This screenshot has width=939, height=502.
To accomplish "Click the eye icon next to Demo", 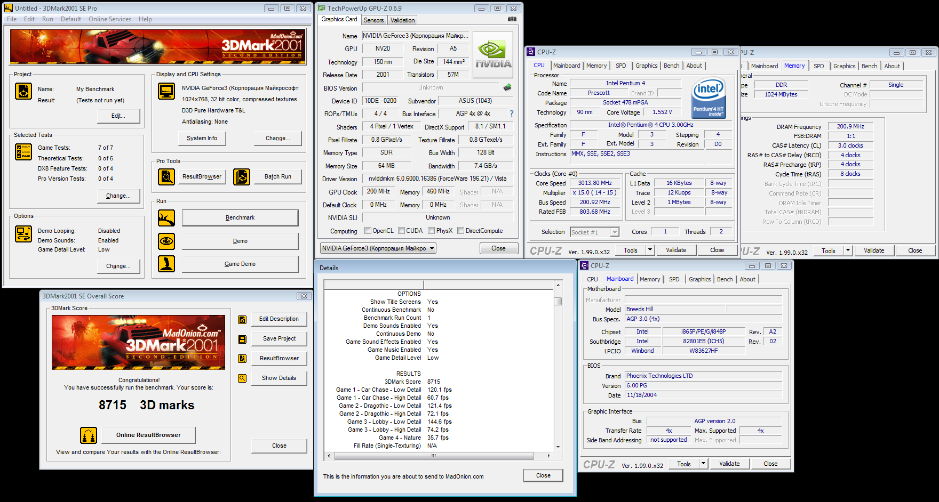I will (166, 241).
